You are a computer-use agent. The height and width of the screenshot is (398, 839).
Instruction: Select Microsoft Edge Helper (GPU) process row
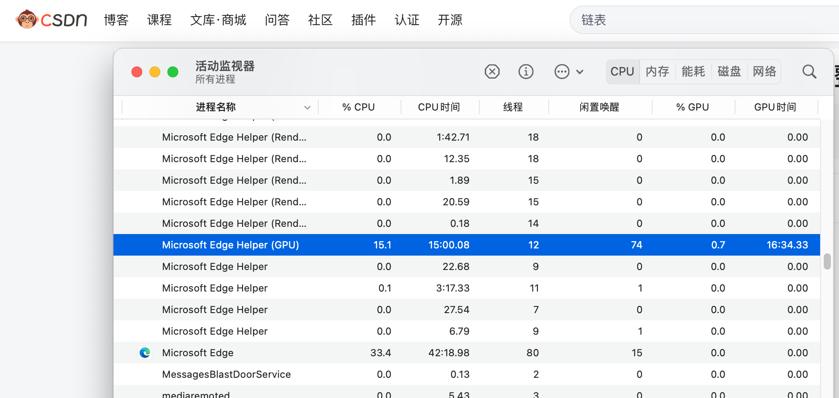(x=467, y=245)
